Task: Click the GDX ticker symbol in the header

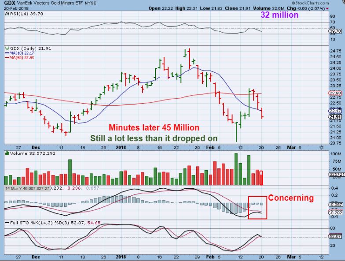Action: coord(10,4)
